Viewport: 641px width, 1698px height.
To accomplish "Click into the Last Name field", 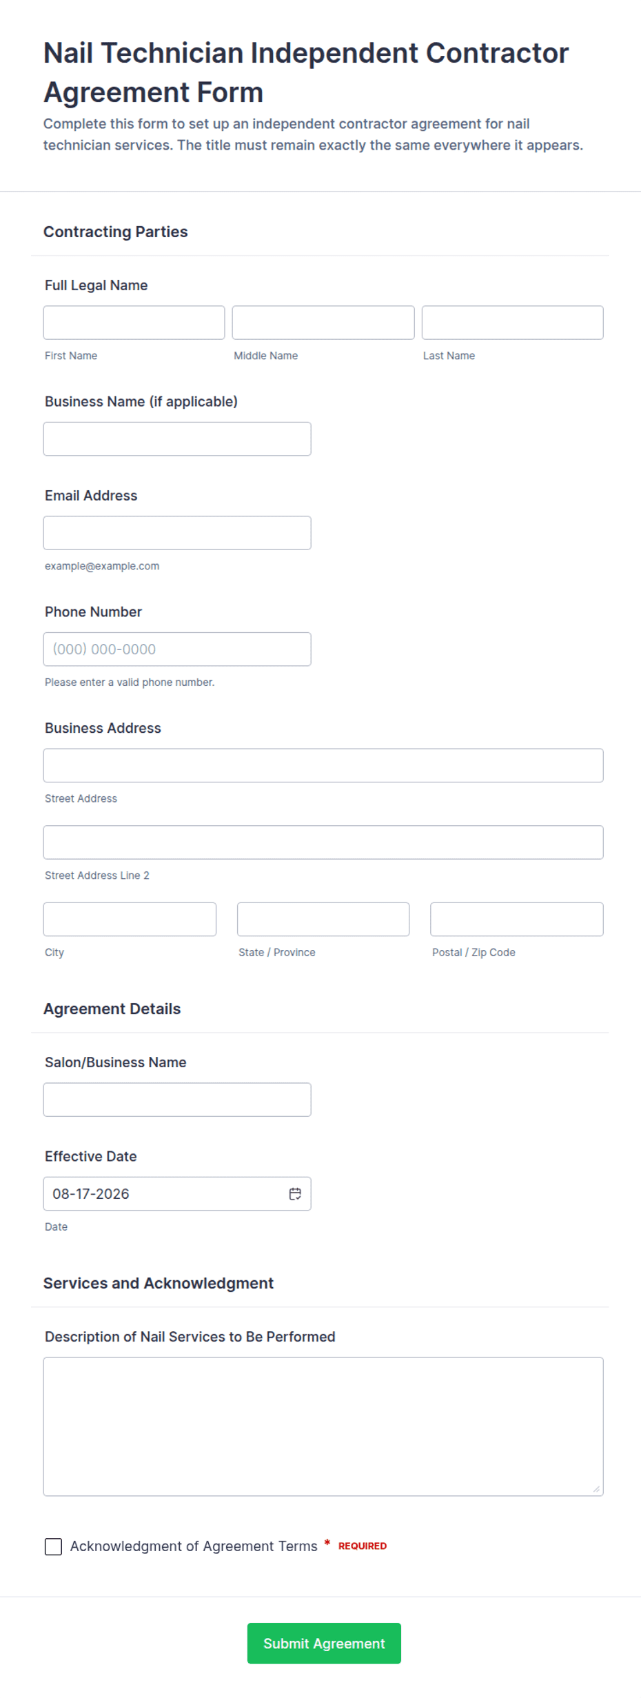I will tap(512, 323).
